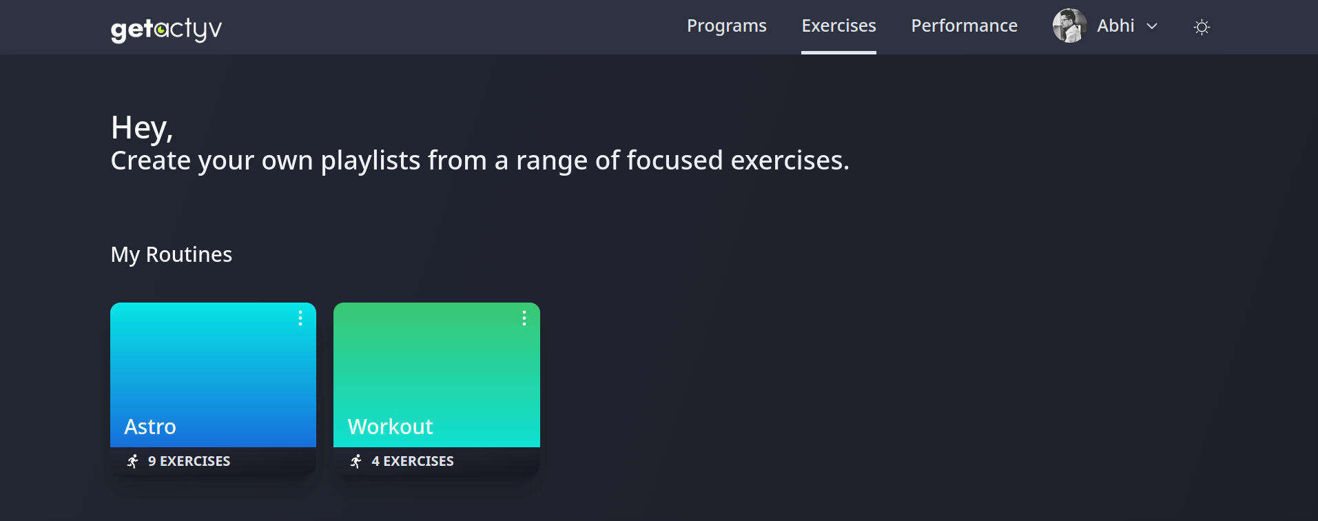Viewport: 1318px width, 521px height.
Task: Open Workout routine's three-dot menu
Action: pyautogui.click(x=524, y=318)
